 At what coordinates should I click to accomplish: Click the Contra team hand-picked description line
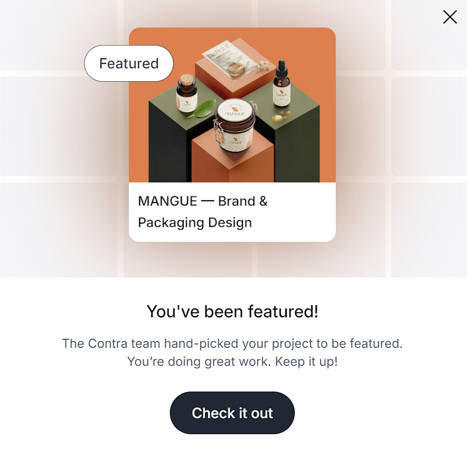click(x=233, y=344)
